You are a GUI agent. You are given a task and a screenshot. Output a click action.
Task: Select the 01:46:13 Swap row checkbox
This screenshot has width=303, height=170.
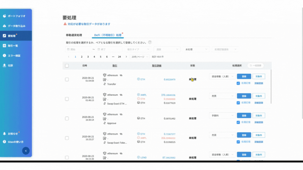click(x=67, y=99)
